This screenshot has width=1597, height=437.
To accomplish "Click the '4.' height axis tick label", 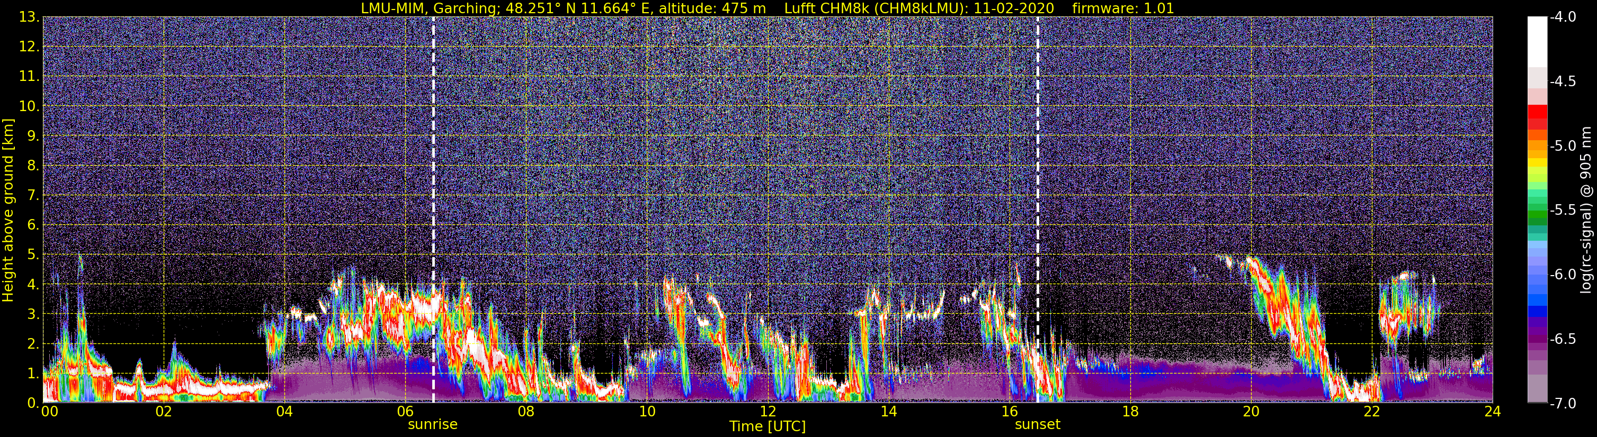I will tap(32, 285).
